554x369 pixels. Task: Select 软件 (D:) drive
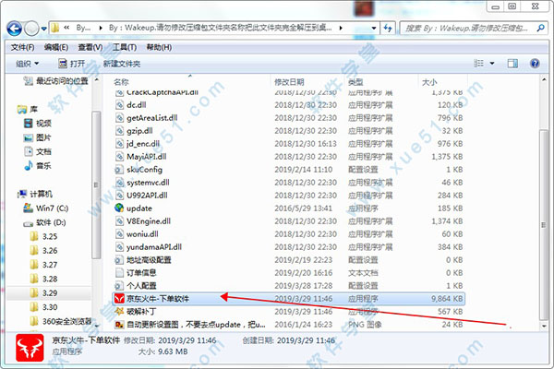point(44,223)
